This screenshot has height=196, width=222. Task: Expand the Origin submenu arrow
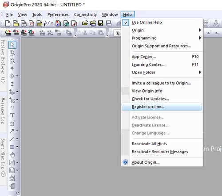tap(200, 30)
